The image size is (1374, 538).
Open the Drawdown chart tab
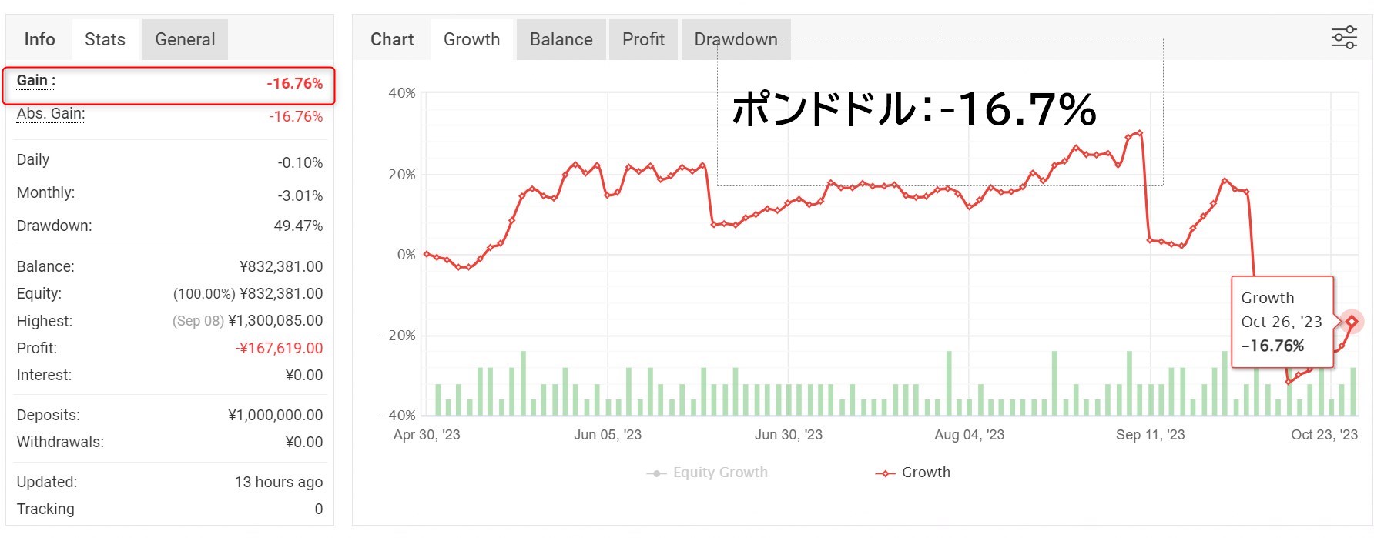pyautogui.click(x=736, y=39)
